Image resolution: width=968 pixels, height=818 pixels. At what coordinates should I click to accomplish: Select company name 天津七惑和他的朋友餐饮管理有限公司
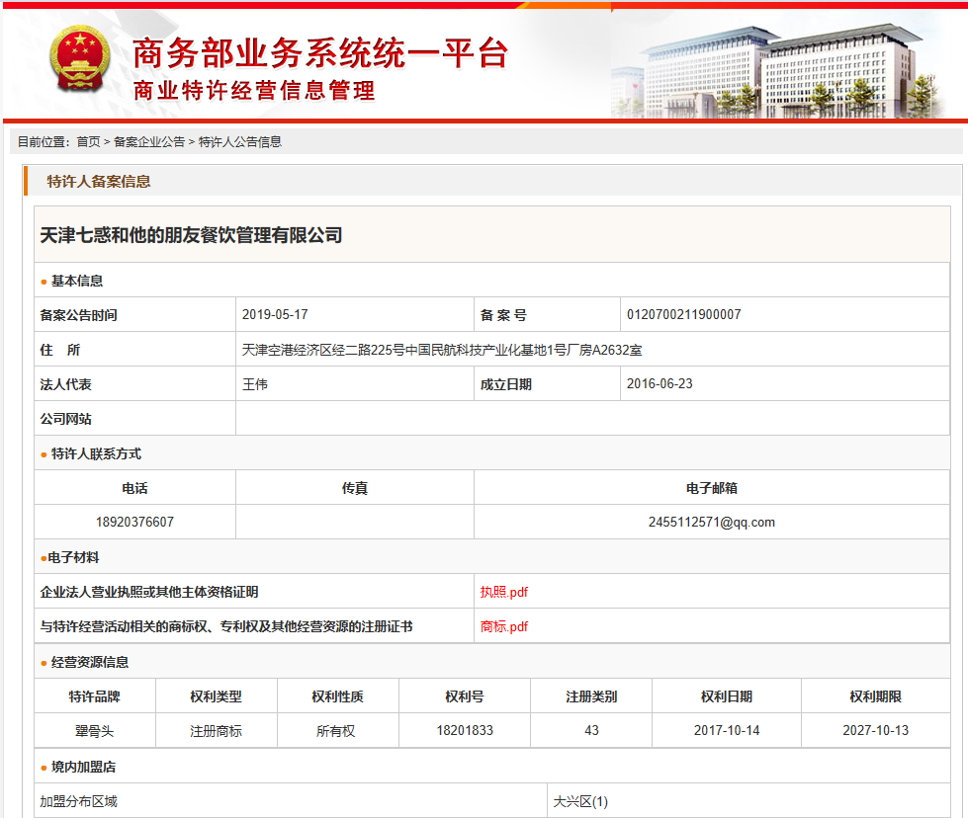pyautogui.click(x=192, y=235)
